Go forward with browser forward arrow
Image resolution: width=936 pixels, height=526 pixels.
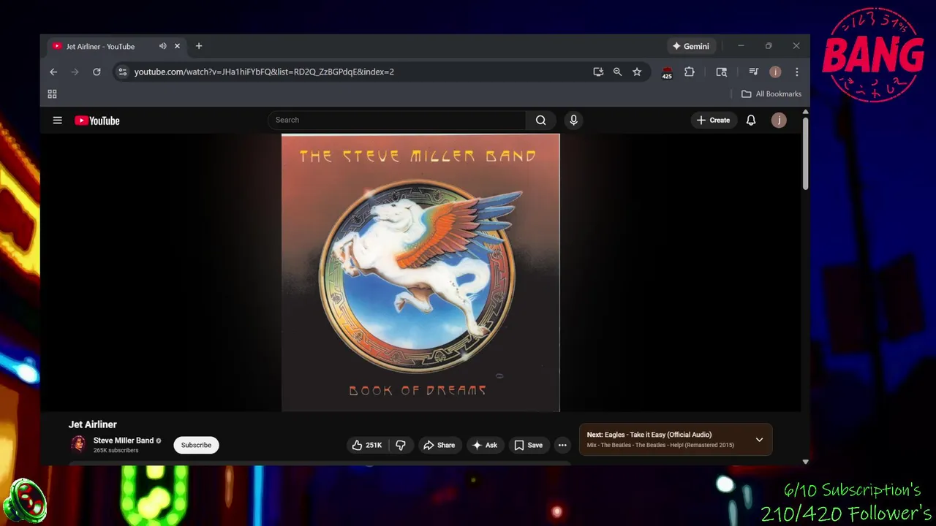(75, 72)
